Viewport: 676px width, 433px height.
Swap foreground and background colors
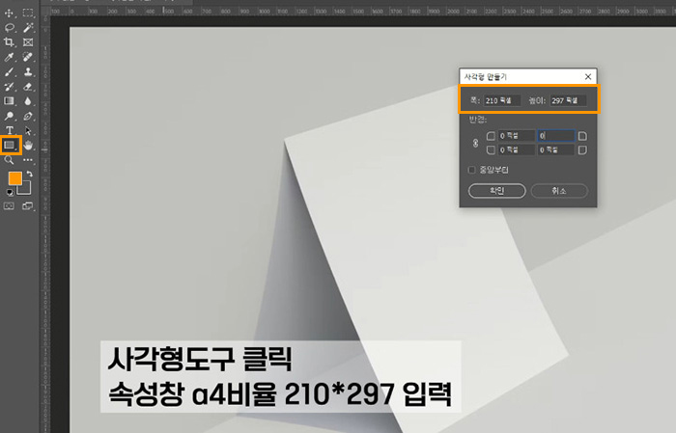[29, 174]
